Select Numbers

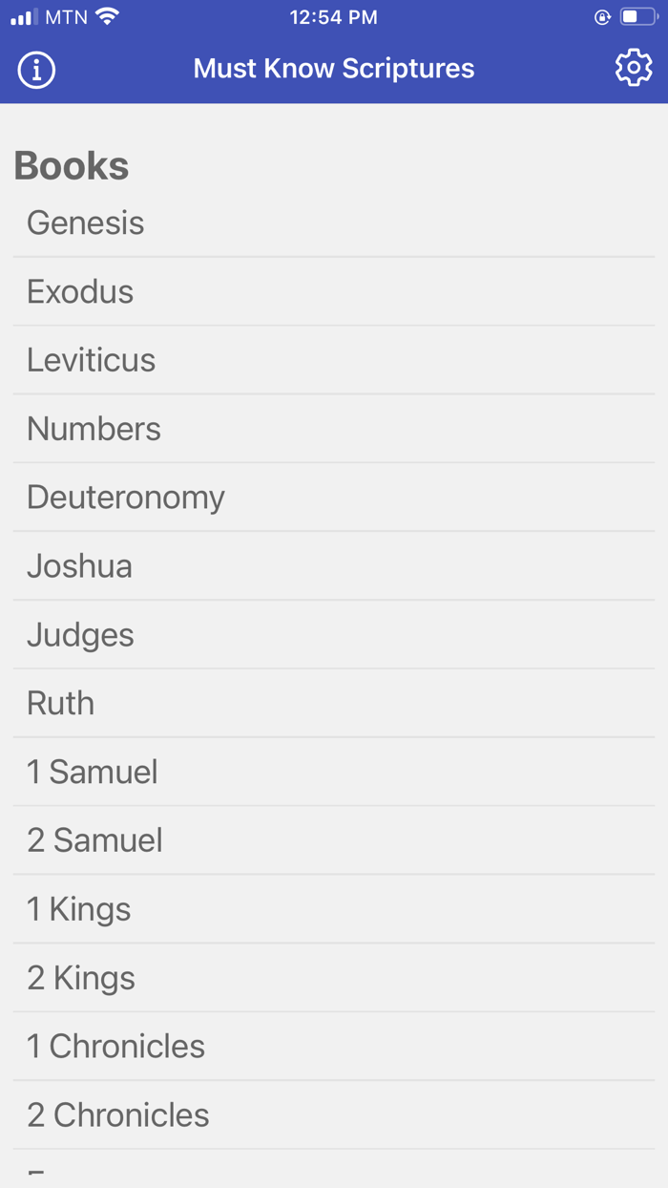[x=94, y=429]
